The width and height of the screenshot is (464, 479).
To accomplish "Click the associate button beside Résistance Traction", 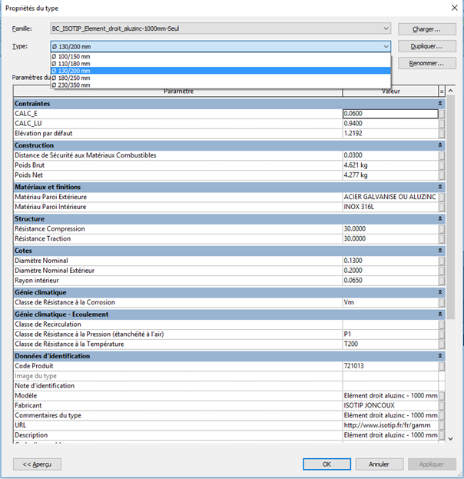I will pyautogui.click(x=442, y=239).
